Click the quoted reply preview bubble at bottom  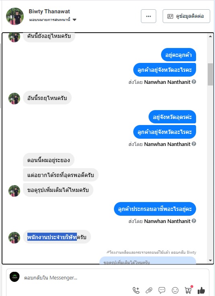pos(148,260)
